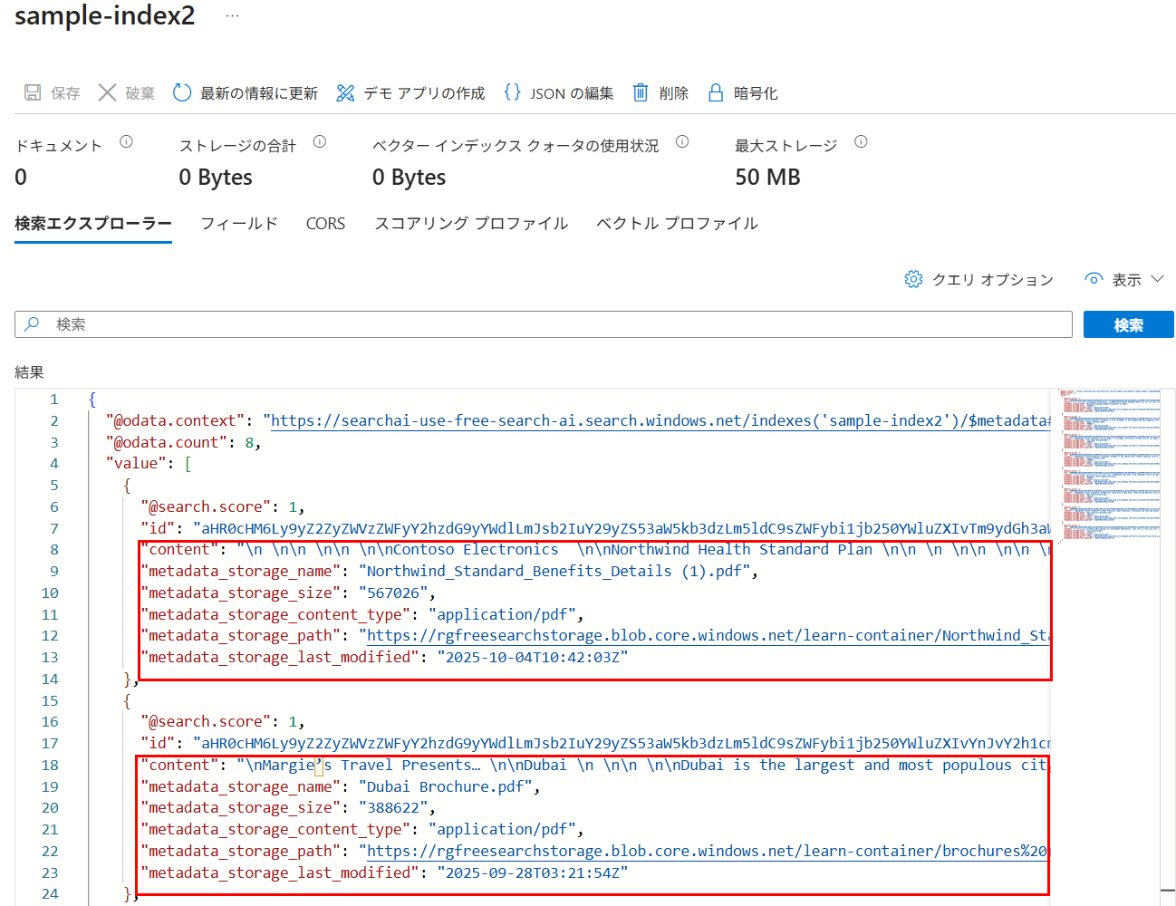This screenshot has height=906, width=1176.
Task: Open the ellipsis menu beside sample-index2
Action: pyautogui.click(x=232, y=16)
